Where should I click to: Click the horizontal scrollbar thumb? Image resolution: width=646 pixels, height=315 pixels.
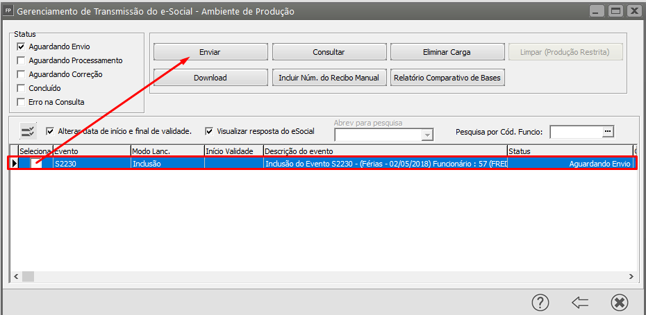28,276
